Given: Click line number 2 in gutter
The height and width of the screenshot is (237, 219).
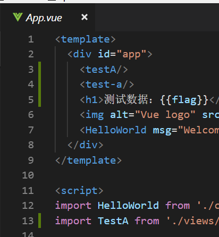Looking at the screenshot, I should click(31, 54).
